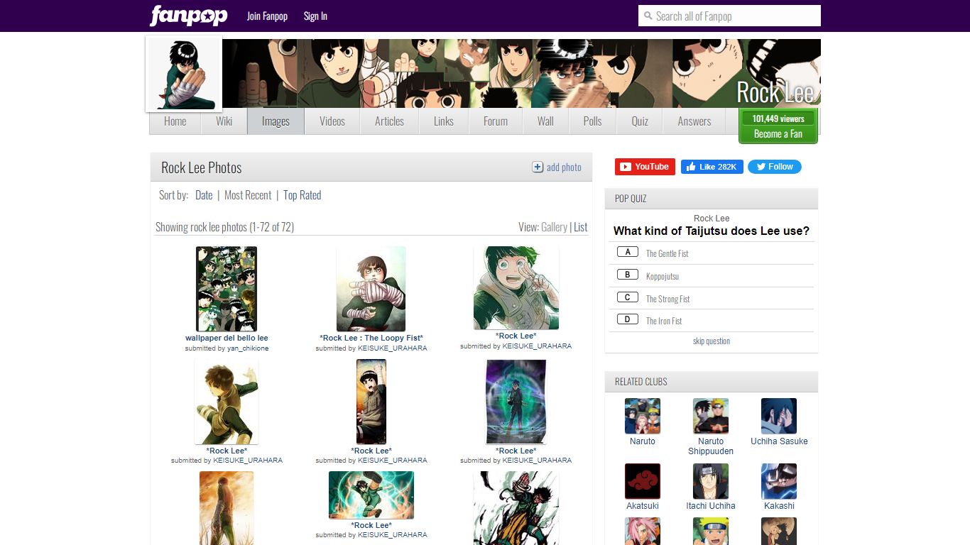Screen dimensions: 970x545
Task: Open the Uchiha Sasuke club icon
Action: (x=779, y=416)
